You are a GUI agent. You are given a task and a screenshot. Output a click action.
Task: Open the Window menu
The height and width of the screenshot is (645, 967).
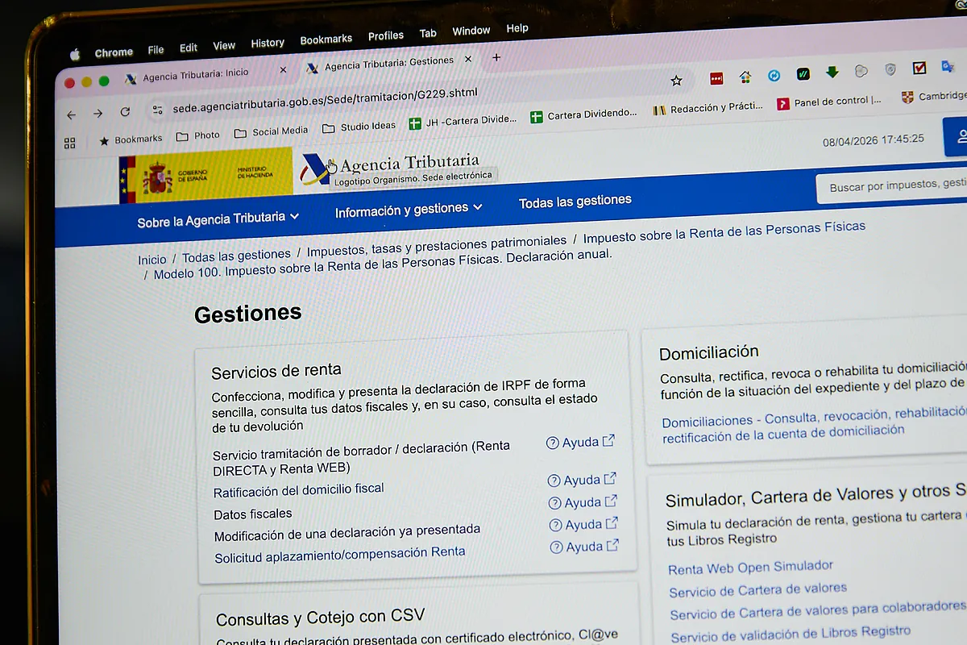coord(471,31)
